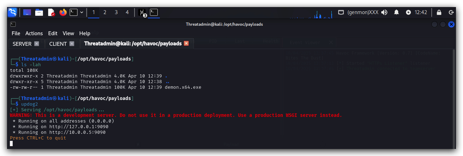Close the SERVER tab
This screenshot has width=463, height=156.
[37, 44]
